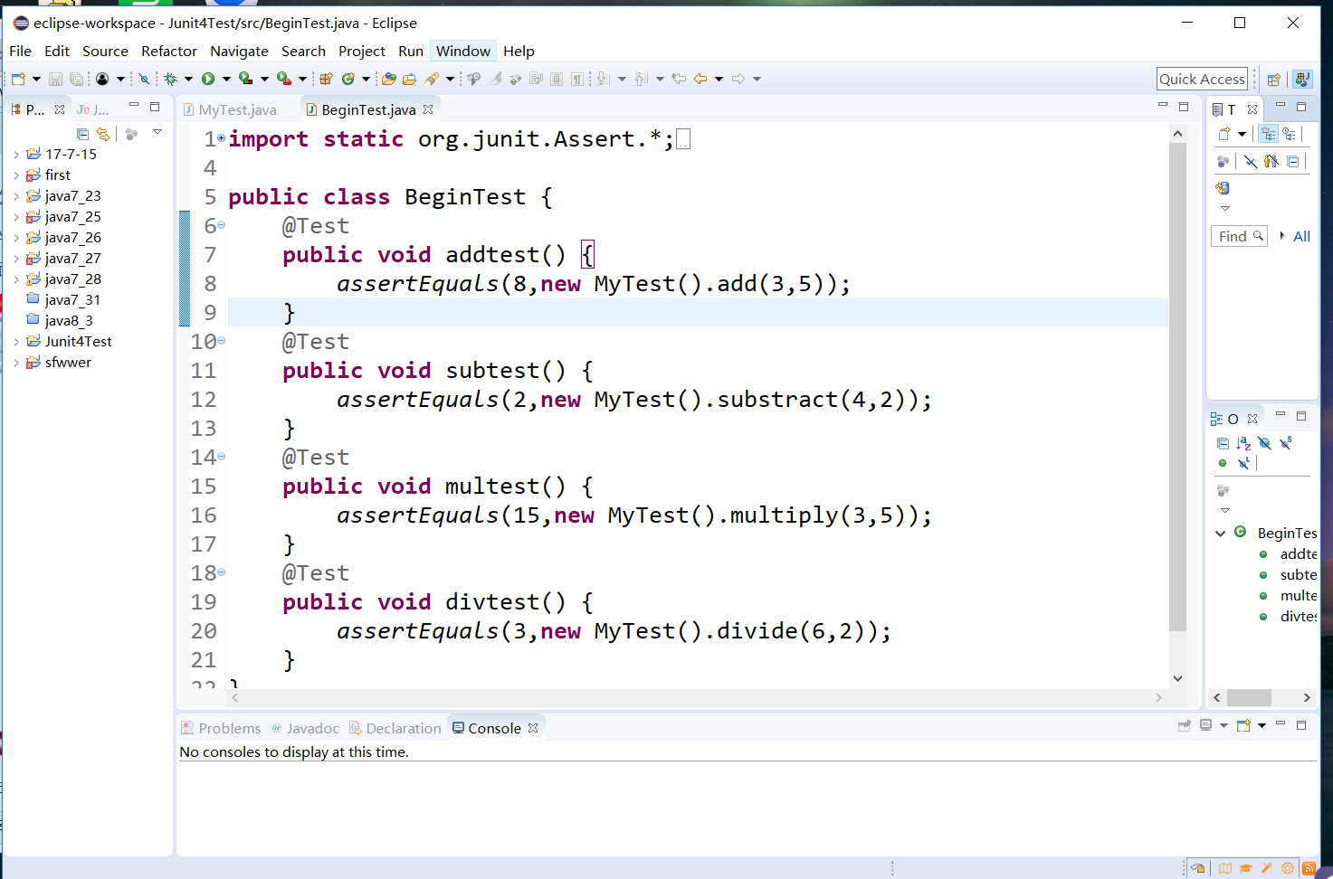This screenshot has width=1333, height=879.
Task: Expand the Junit4Test project node
Action: [16, 342]
